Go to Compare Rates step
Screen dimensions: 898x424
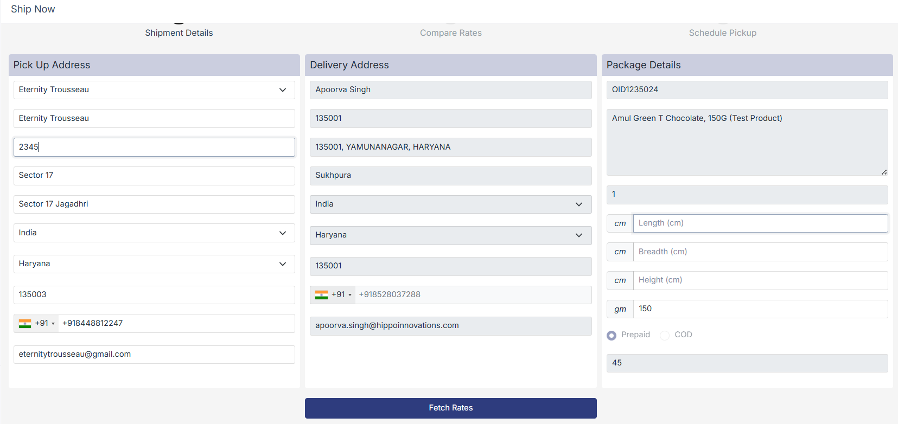pos(450,33)
